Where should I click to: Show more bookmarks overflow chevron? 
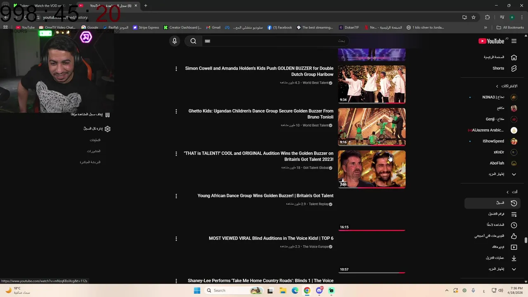click(486, 28)
